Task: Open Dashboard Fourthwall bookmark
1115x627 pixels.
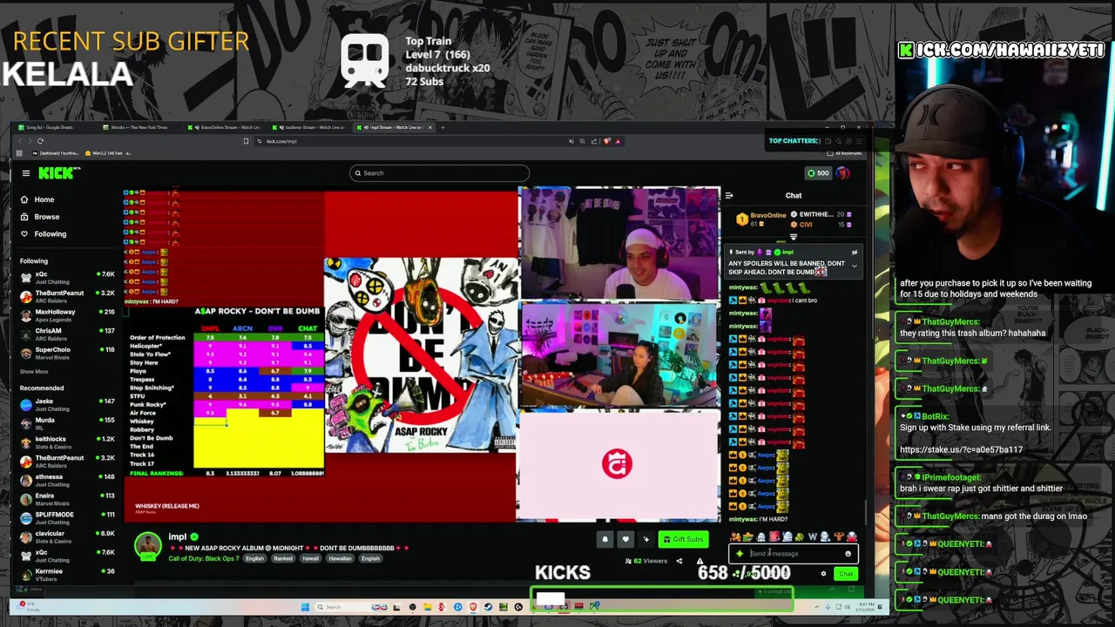Action: pos(54,153)
